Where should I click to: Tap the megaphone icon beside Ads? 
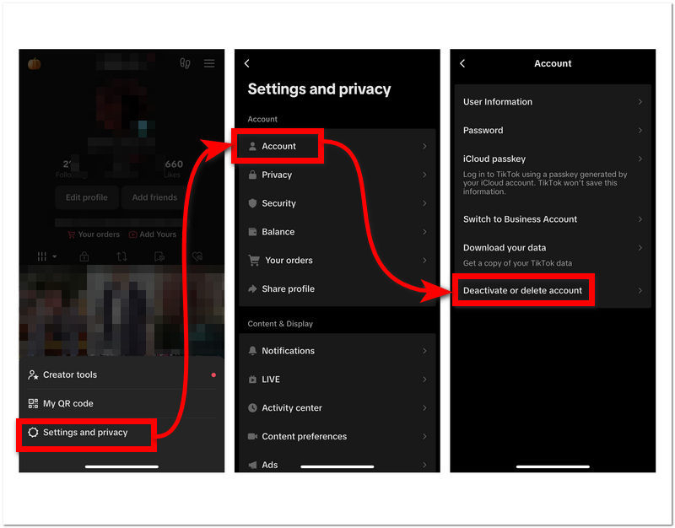(252, 465)
